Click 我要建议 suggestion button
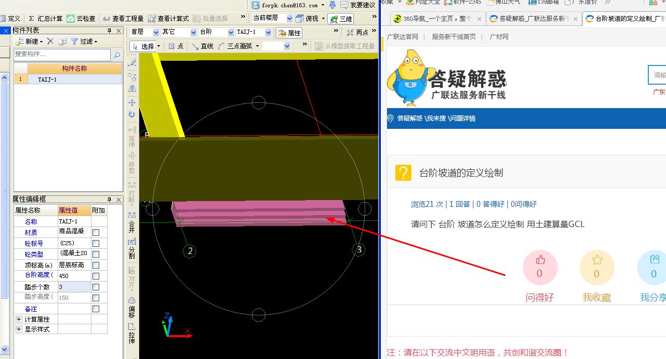666x359 pixels. click(x=358, y=5)
